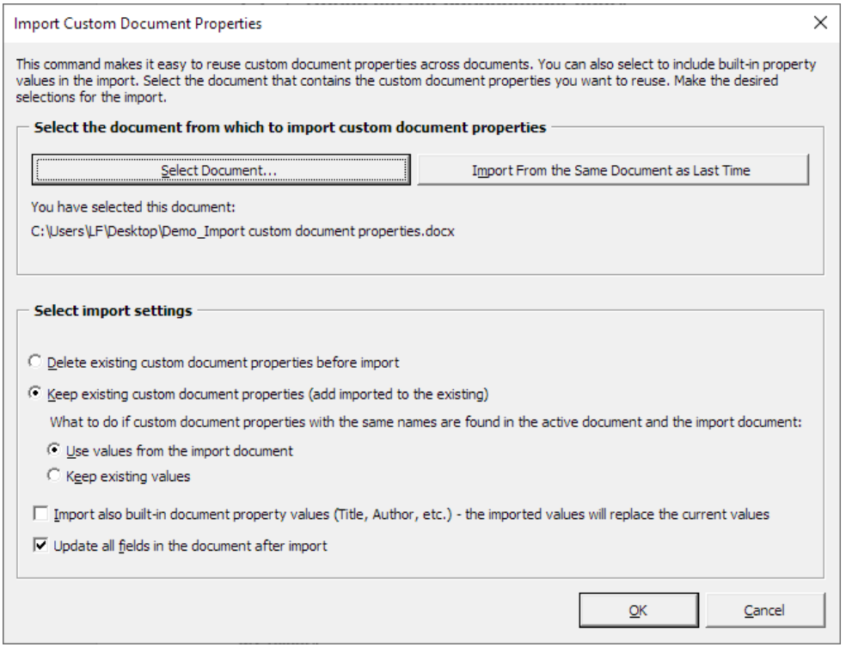This screenshot has height=647, width=846.
Task: Click the selected document path ending in properties.docx
Action: coord(242,231)
